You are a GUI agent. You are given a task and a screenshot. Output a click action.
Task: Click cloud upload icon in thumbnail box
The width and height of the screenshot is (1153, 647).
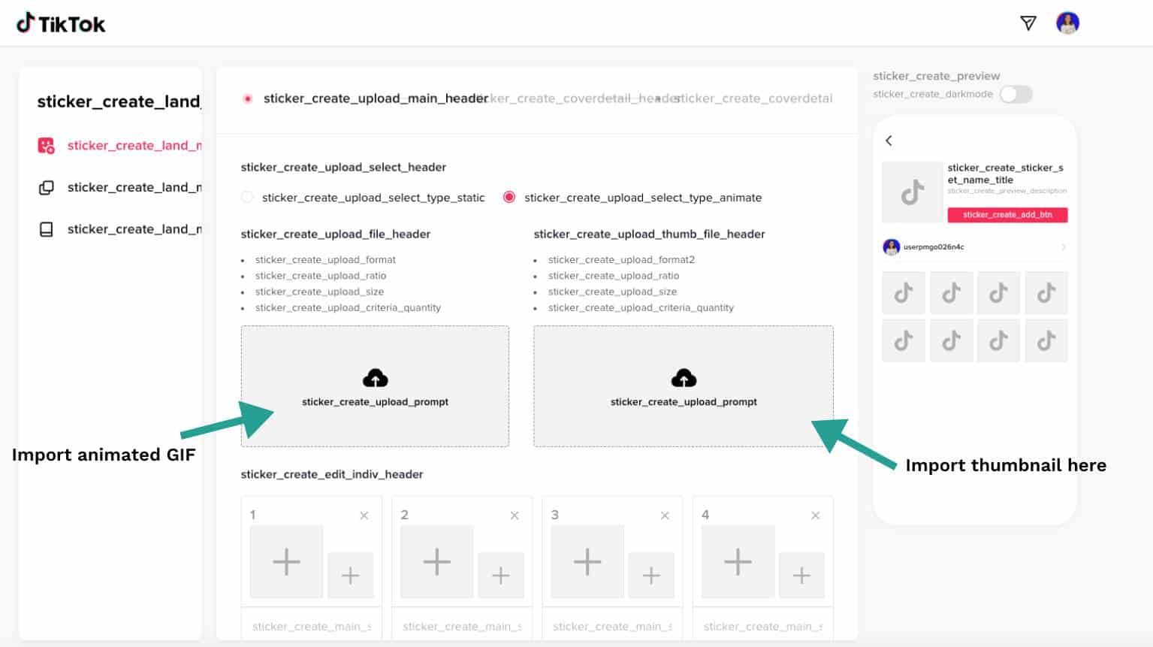coord(683,378)
